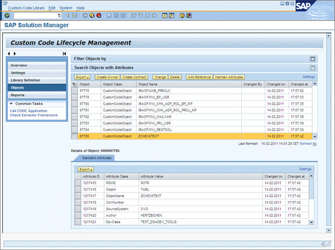Click the select-all icon in Objects table header
The height and width of the screenshot is (250, 335).
(74, 85)
